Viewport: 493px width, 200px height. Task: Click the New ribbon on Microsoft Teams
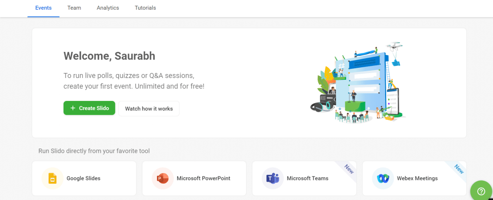coord(348,168)
